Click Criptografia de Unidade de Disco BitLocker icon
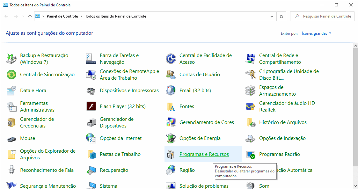 [251, 75]
